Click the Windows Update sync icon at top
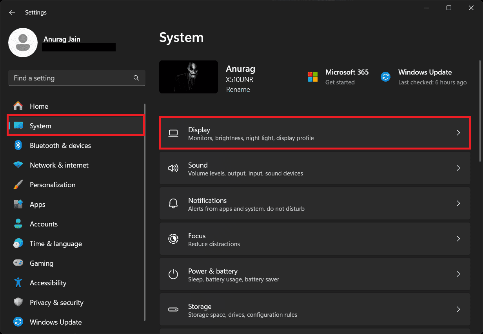Screen dimensions: 483x334 pyautogui.click(x=385, y=77)
